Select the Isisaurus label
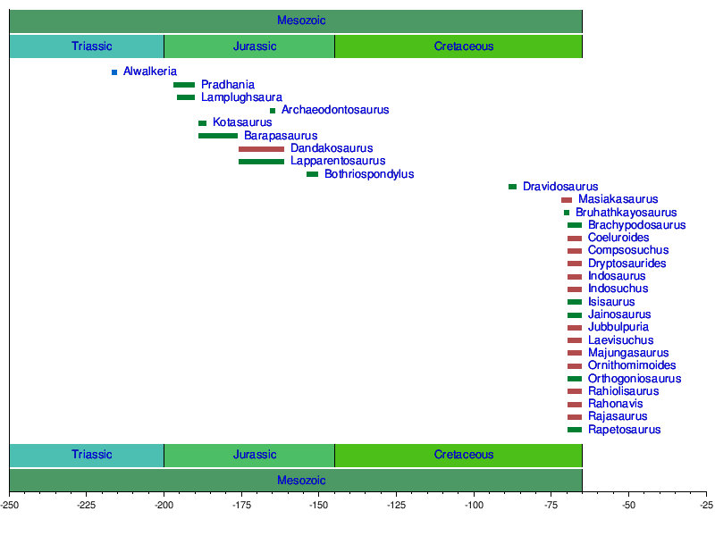The width and height of the screenshot is (715, 536). pyautogui.click(x=611, y=302)
